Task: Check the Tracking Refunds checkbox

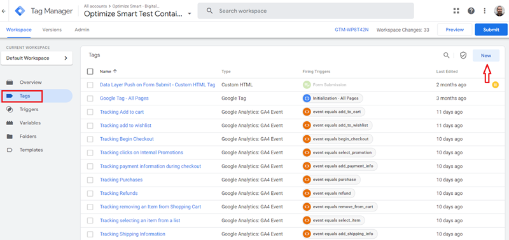Action: point(90,194)
